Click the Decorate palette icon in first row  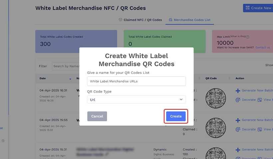click(238, 100)
